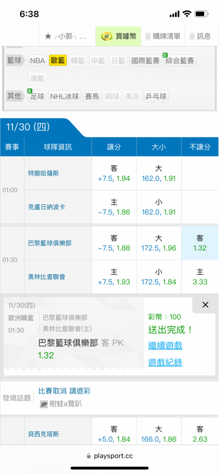
Task: Tap the lock icon beside playsport.cc
Action: (89, 456)
